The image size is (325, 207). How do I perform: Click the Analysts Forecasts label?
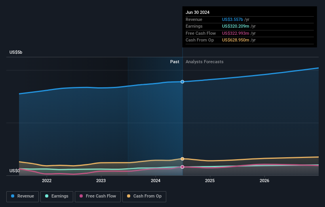click(x=204, y=62)
